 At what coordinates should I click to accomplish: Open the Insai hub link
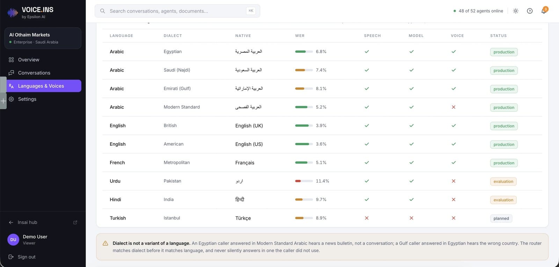click(x=43, y=222)
